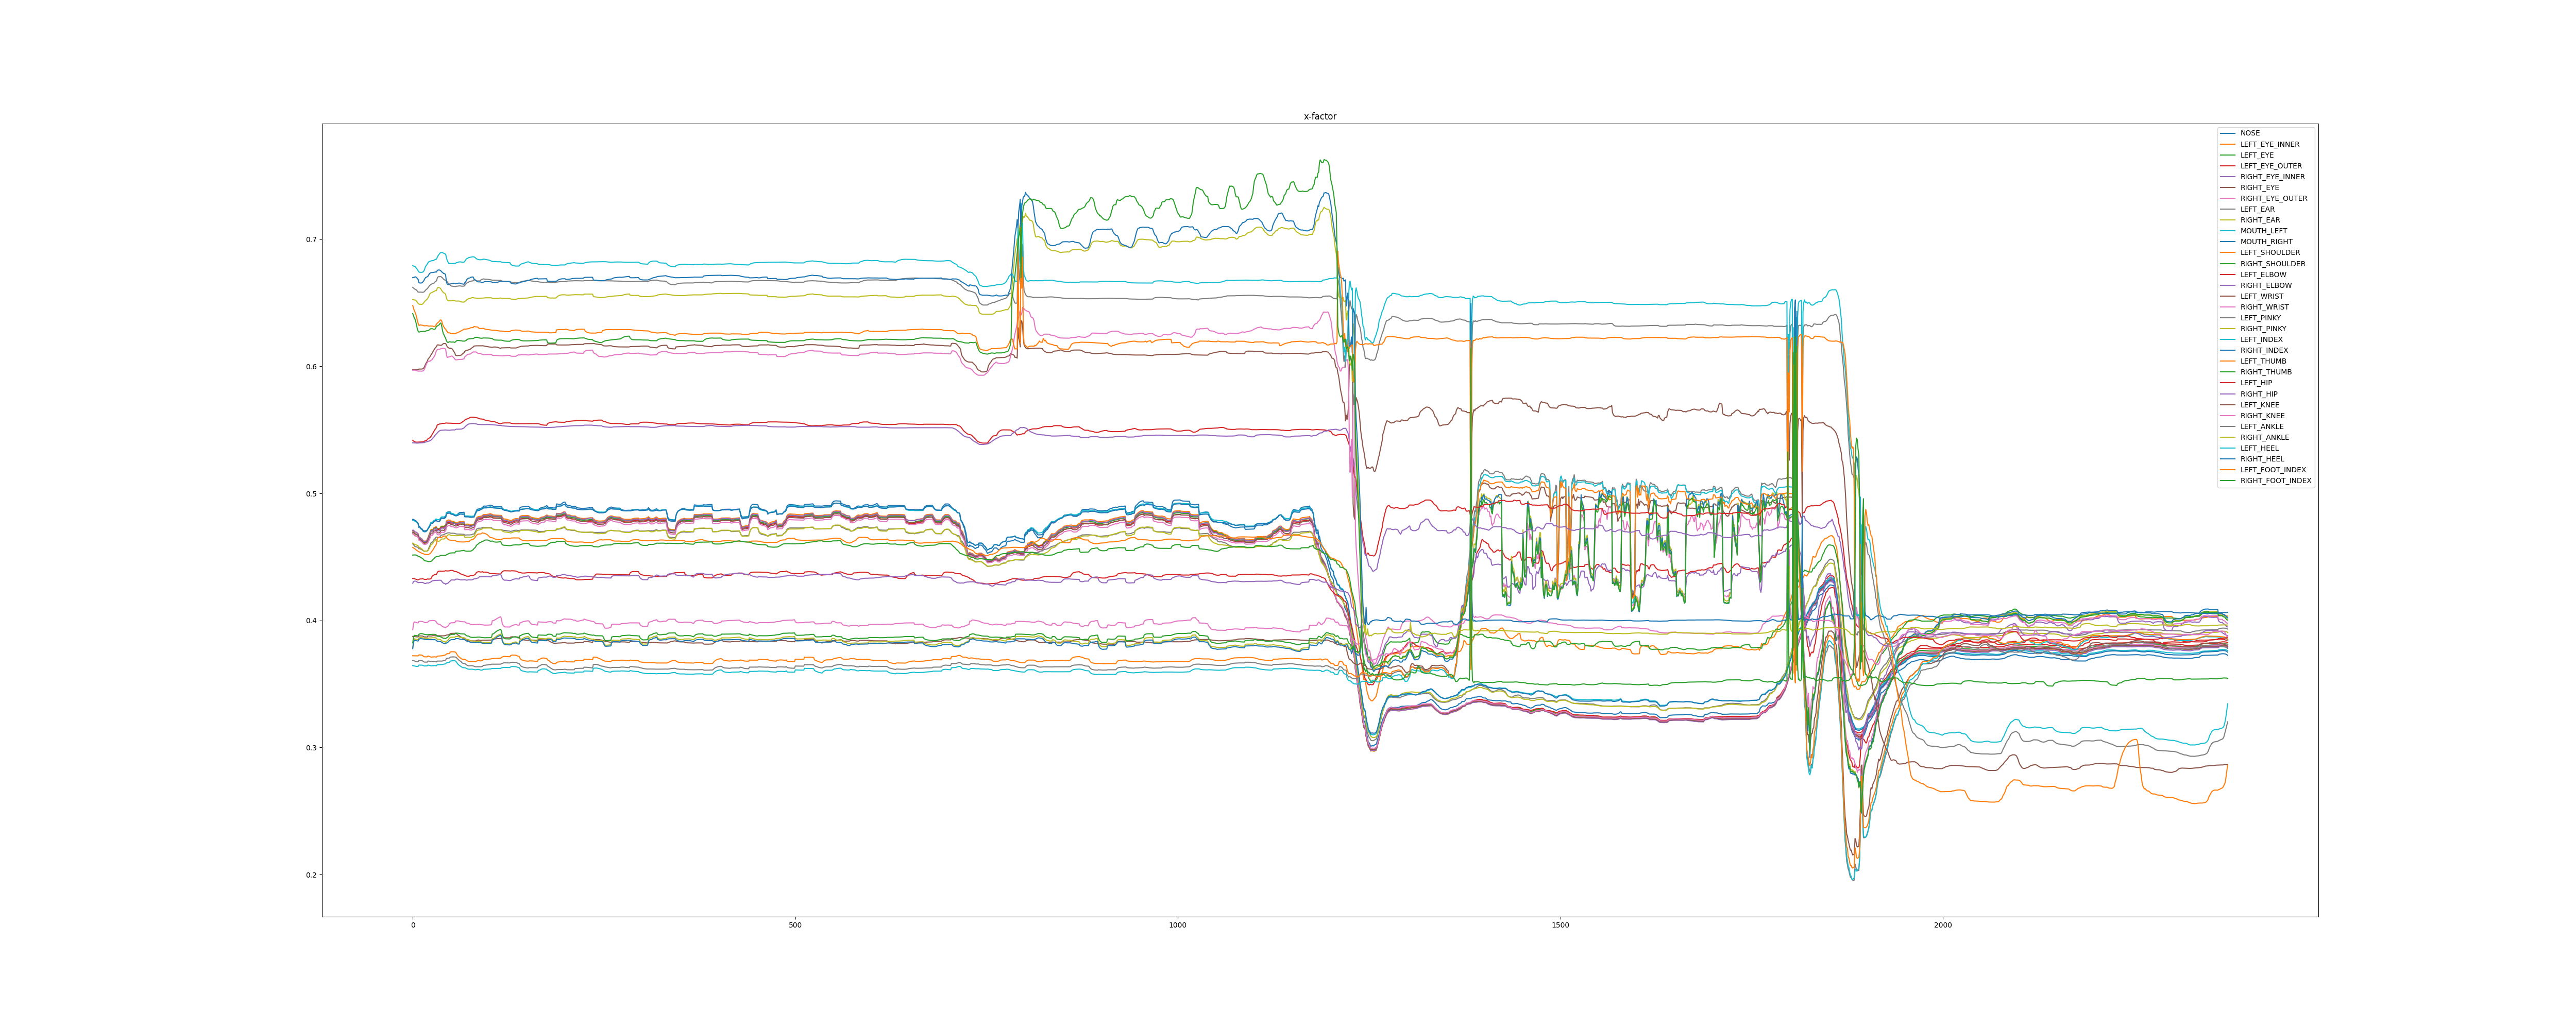Image resolution: width=2576 pixels, height=1030 pixels.
Task: Select LEFT_EYE_INNER label in legend
Action: 2269,144
